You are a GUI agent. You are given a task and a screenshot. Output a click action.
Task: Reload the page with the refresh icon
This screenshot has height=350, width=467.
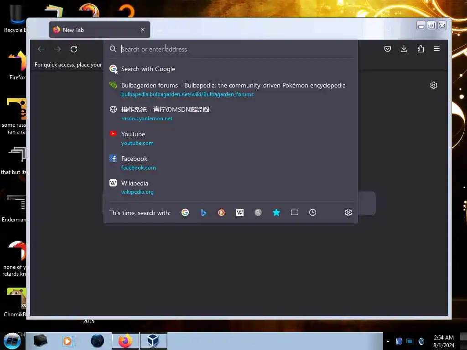(74, 49)
